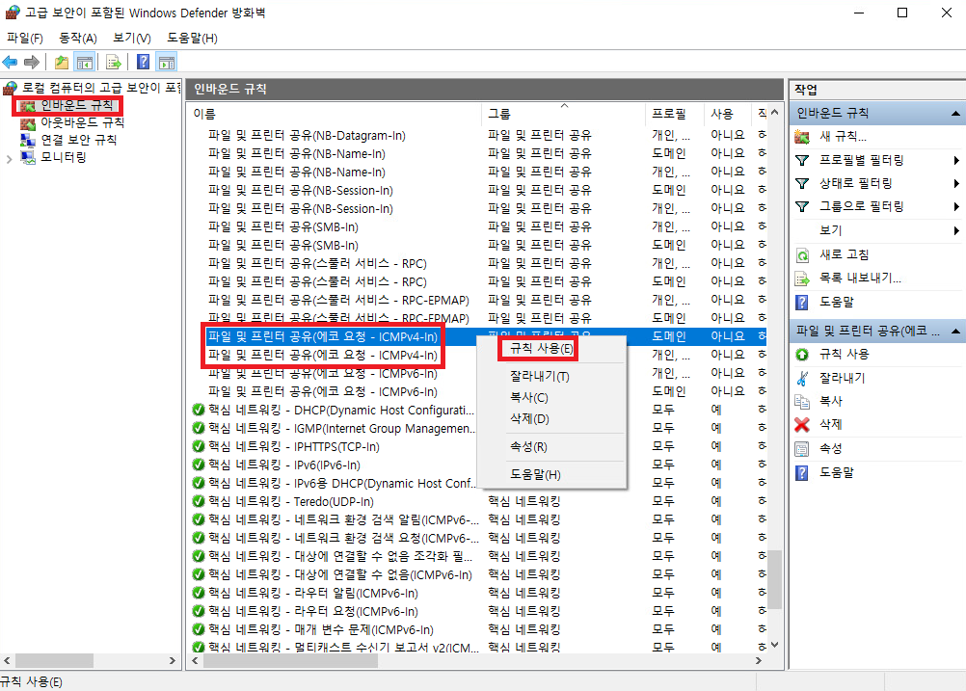Click 목록 내보내기... in actions pane
Image resolution: width=966 pixels, height=691 pixels.
coord(859,279)
